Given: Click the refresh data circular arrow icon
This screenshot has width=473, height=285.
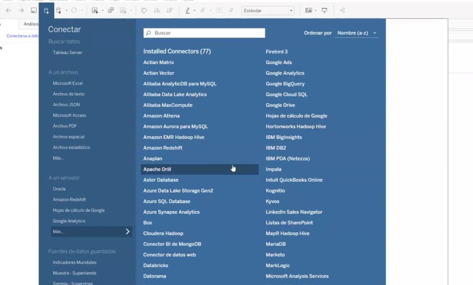Looking at the screenshot, I should click(74, 11).
